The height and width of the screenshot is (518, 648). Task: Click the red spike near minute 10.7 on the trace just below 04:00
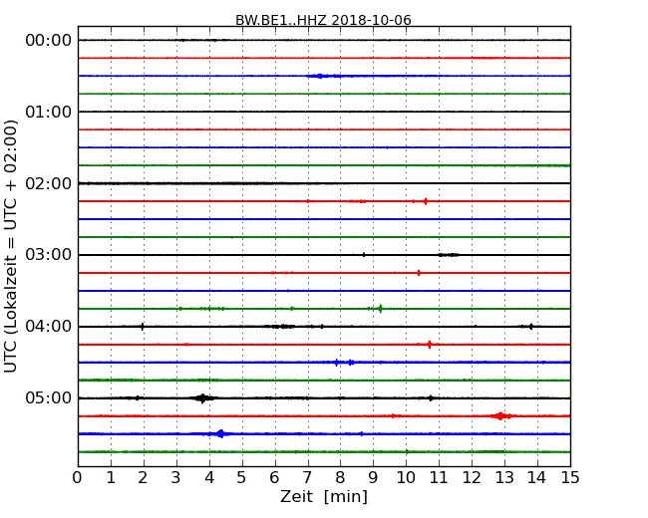pyautogui.click(x=430, y=344)
